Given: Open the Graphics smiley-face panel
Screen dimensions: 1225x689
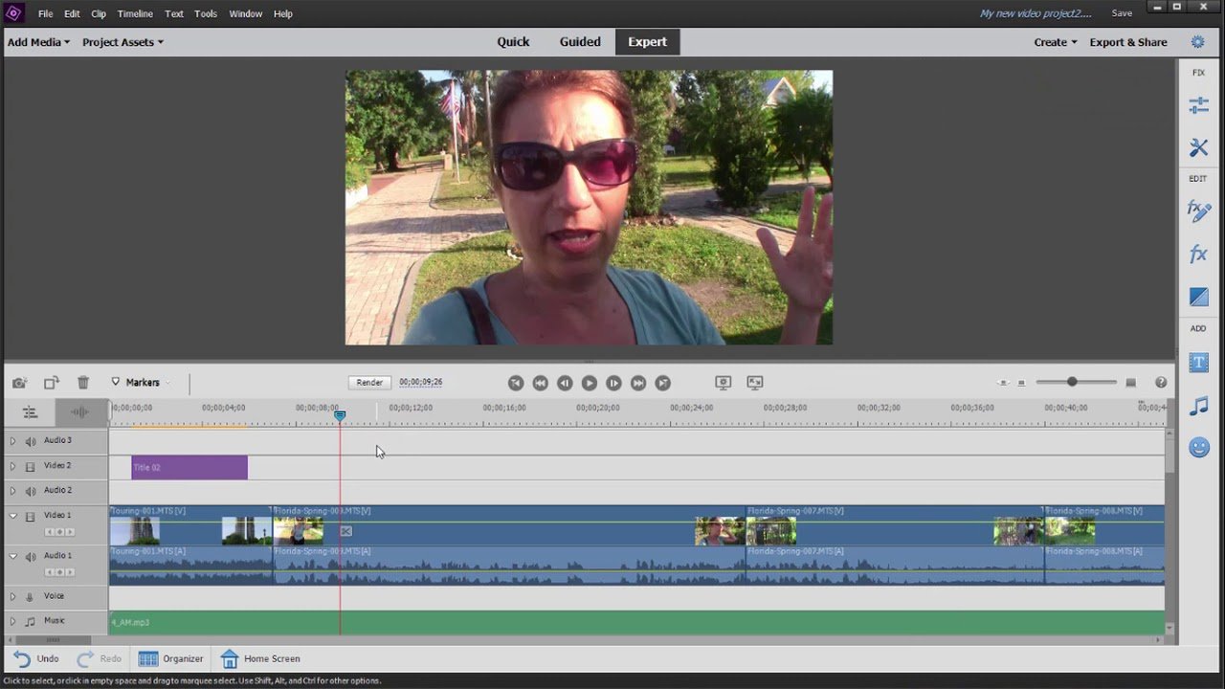Looking at the screenshot, I should point(1198,447).
